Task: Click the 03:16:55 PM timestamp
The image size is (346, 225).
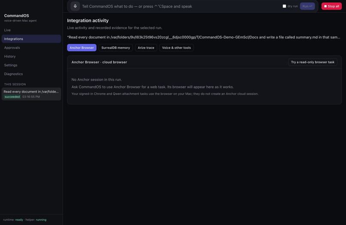Action: tap(31, 97)
